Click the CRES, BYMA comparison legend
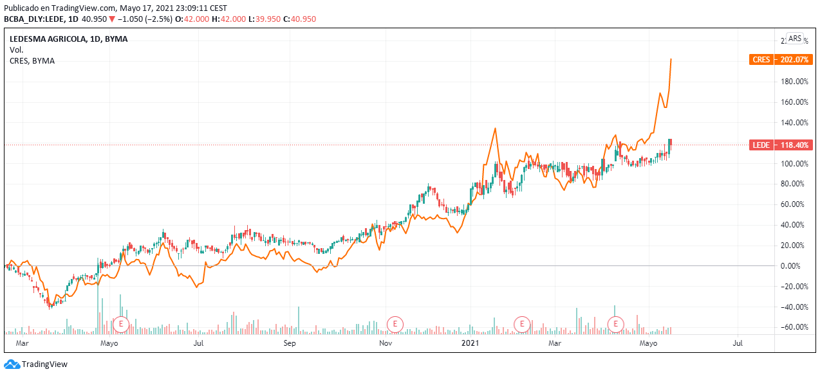Viewport: 820px width, 376px height. coord(32,60)
